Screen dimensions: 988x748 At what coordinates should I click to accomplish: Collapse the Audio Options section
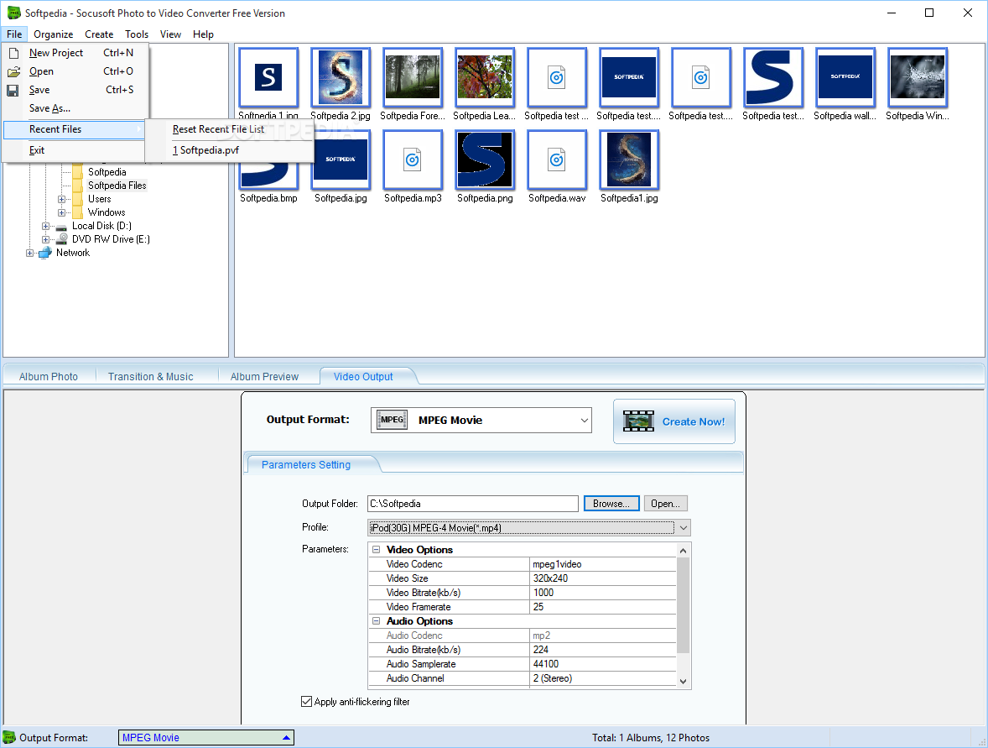(x=377, y=620)
